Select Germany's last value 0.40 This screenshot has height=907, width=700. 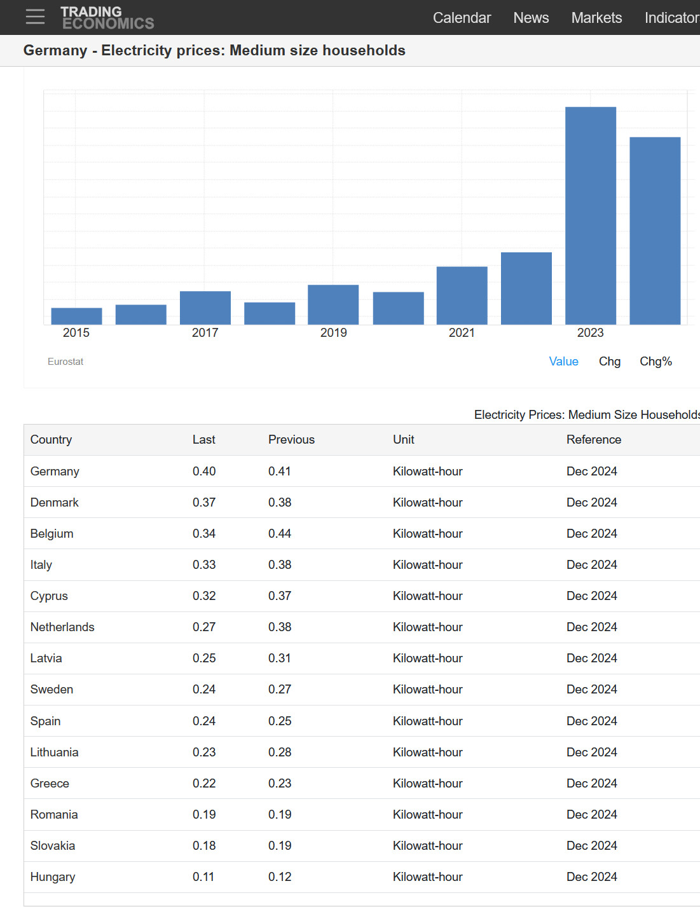click(x=204, y=471)
